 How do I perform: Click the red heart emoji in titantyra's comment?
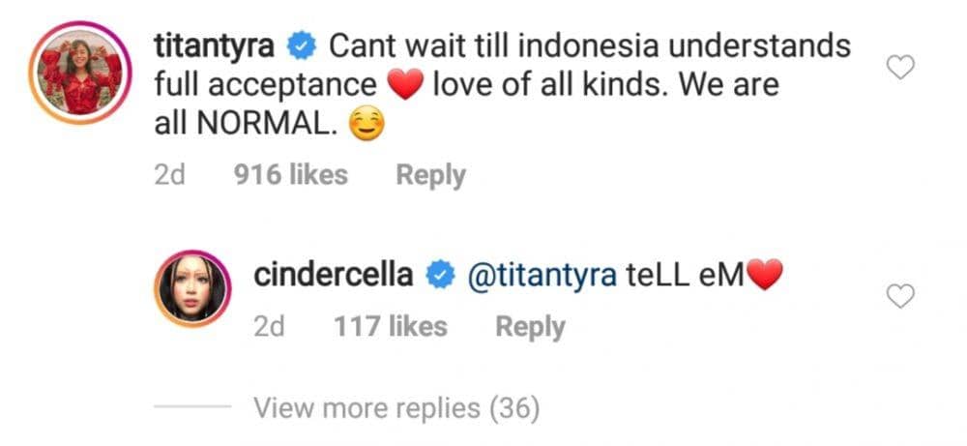406,87
